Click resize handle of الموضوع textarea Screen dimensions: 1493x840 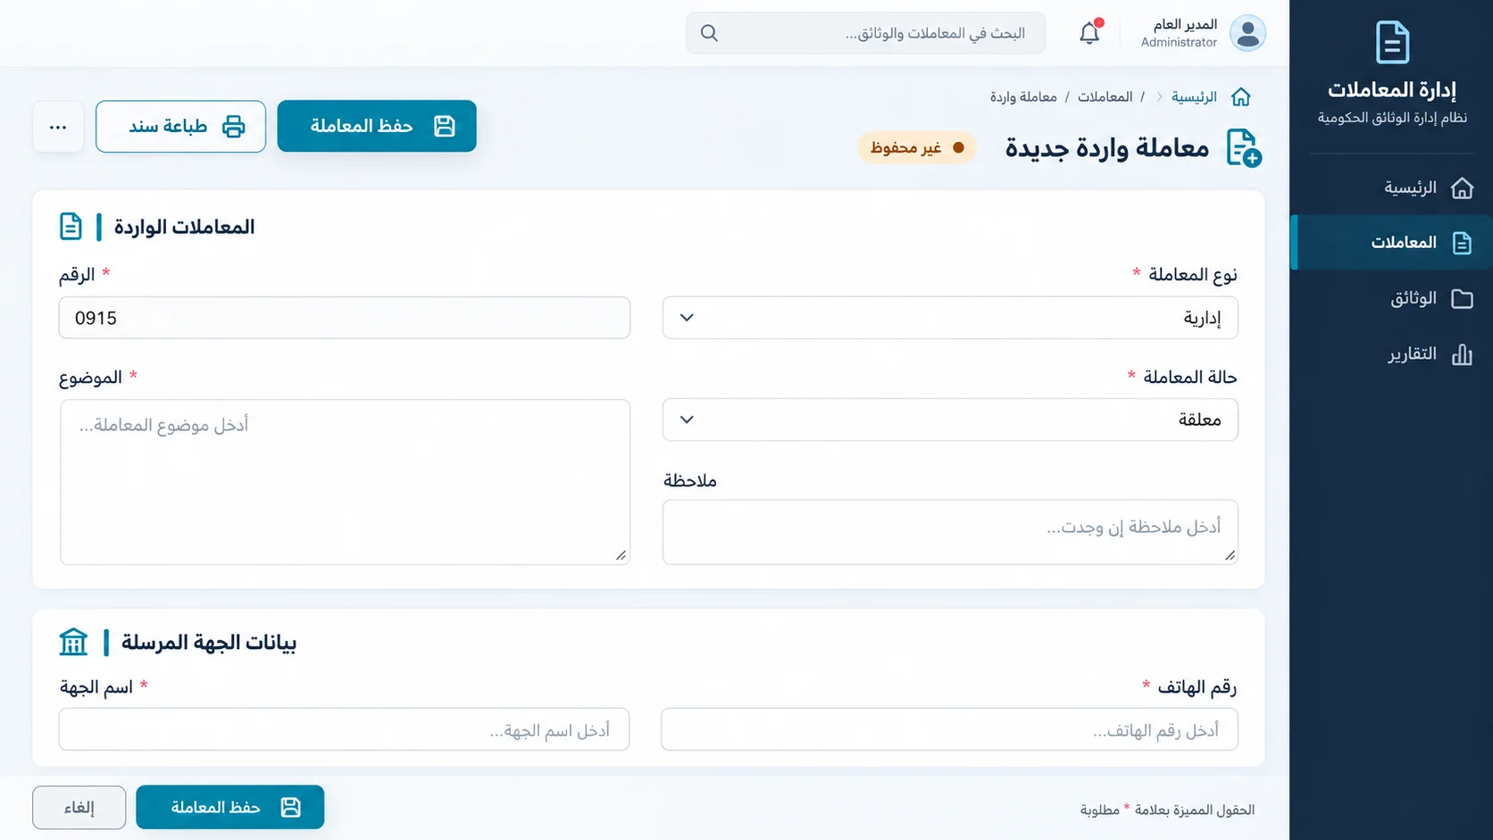[x=621, y=555]
